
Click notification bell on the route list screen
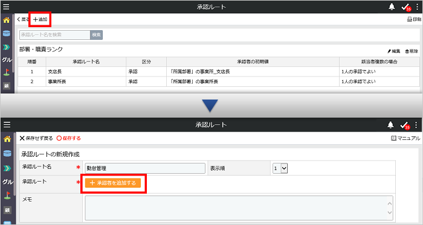click(392, 7)
